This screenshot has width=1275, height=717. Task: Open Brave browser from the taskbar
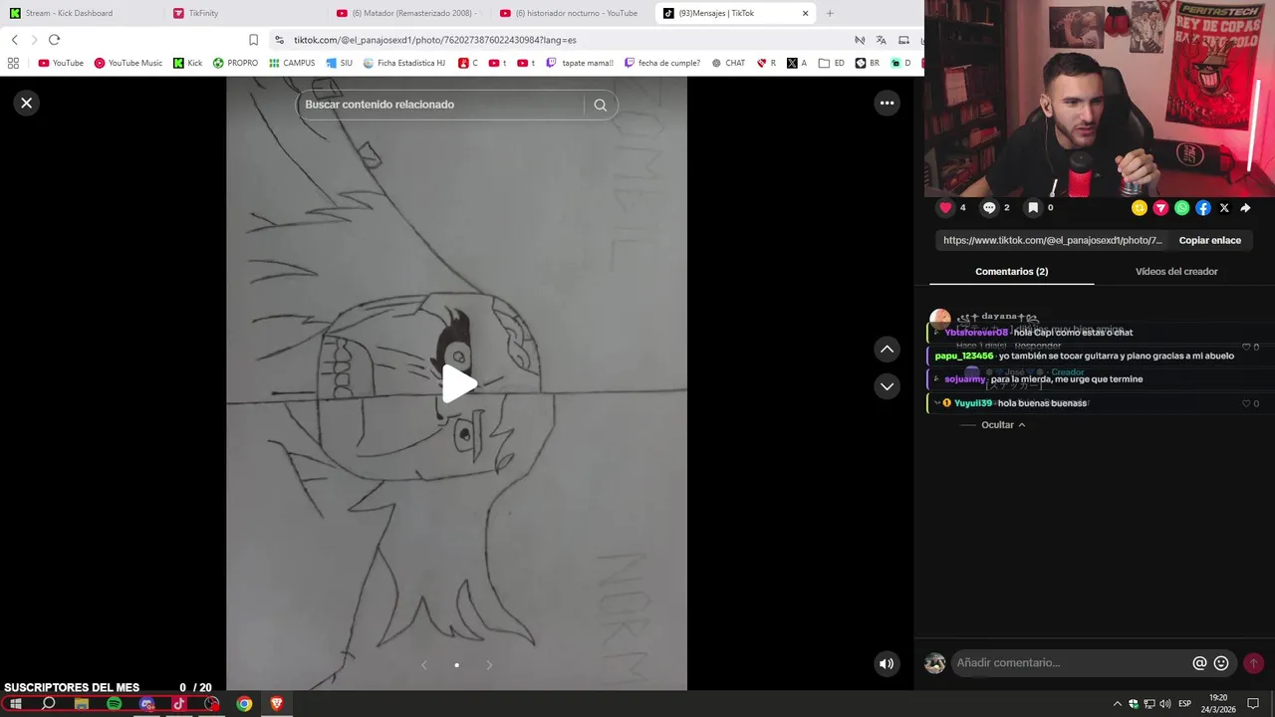pos(277,704)
